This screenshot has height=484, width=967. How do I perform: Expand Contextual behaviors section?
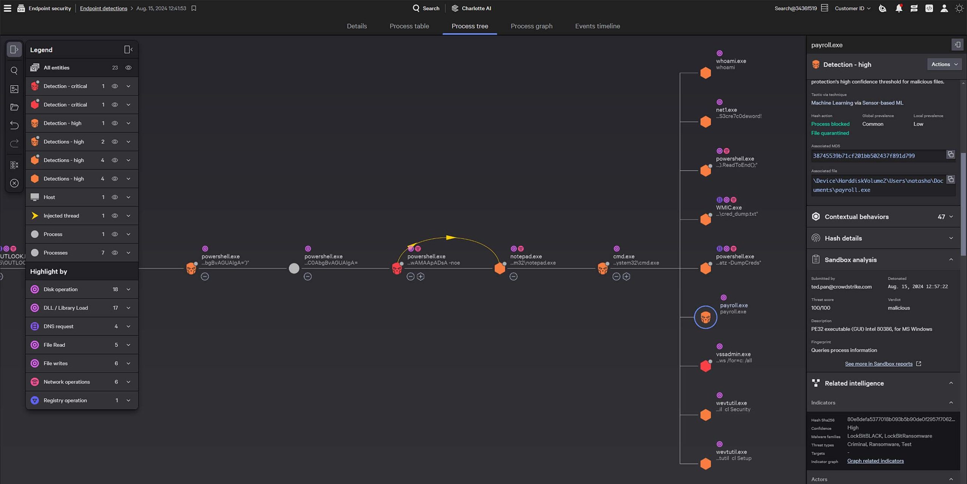tap(951, 217)
